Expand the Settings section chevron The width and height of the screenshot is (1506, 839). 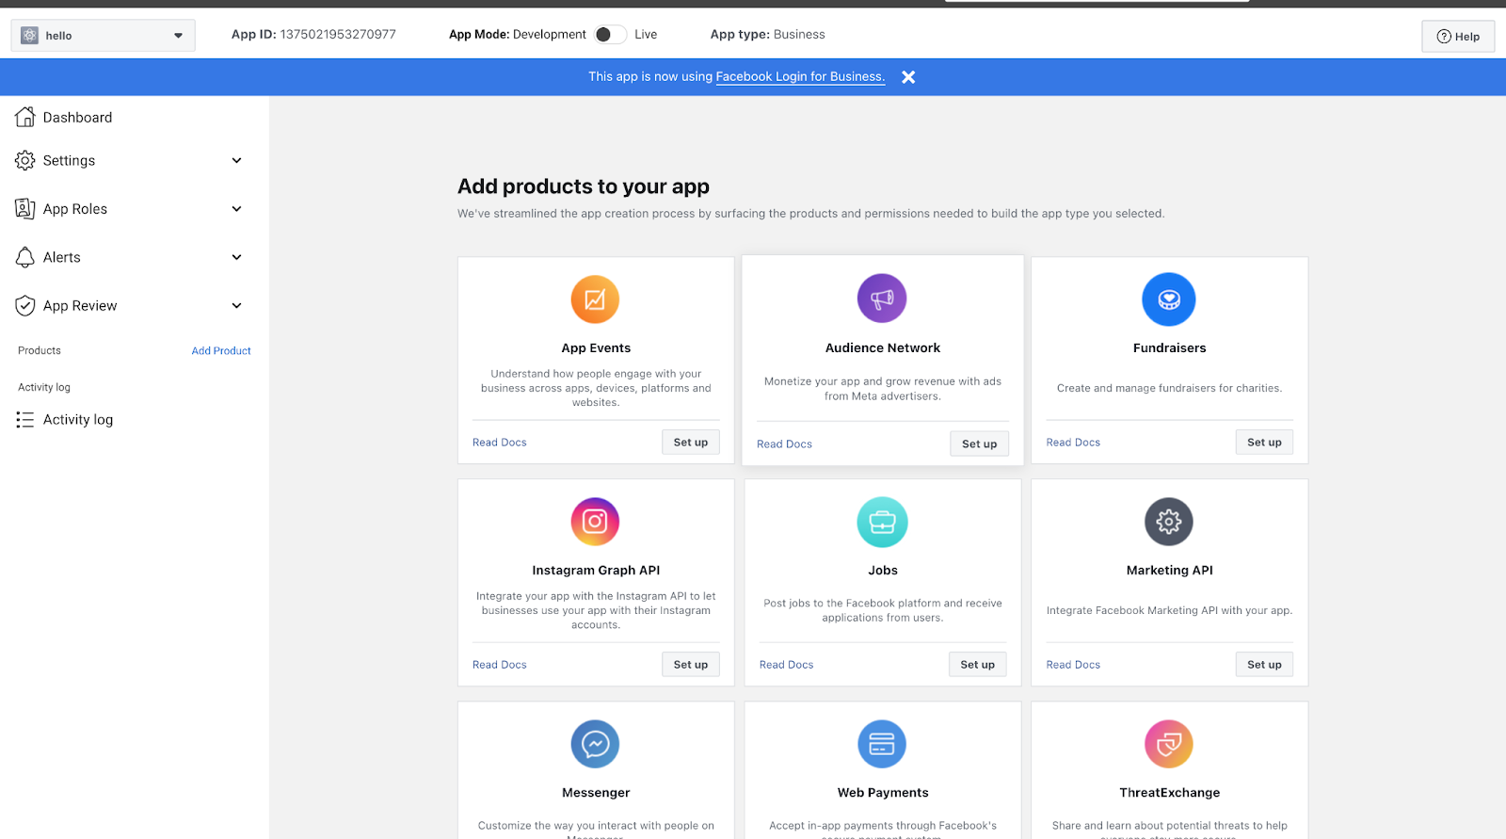tap(237, 160)
